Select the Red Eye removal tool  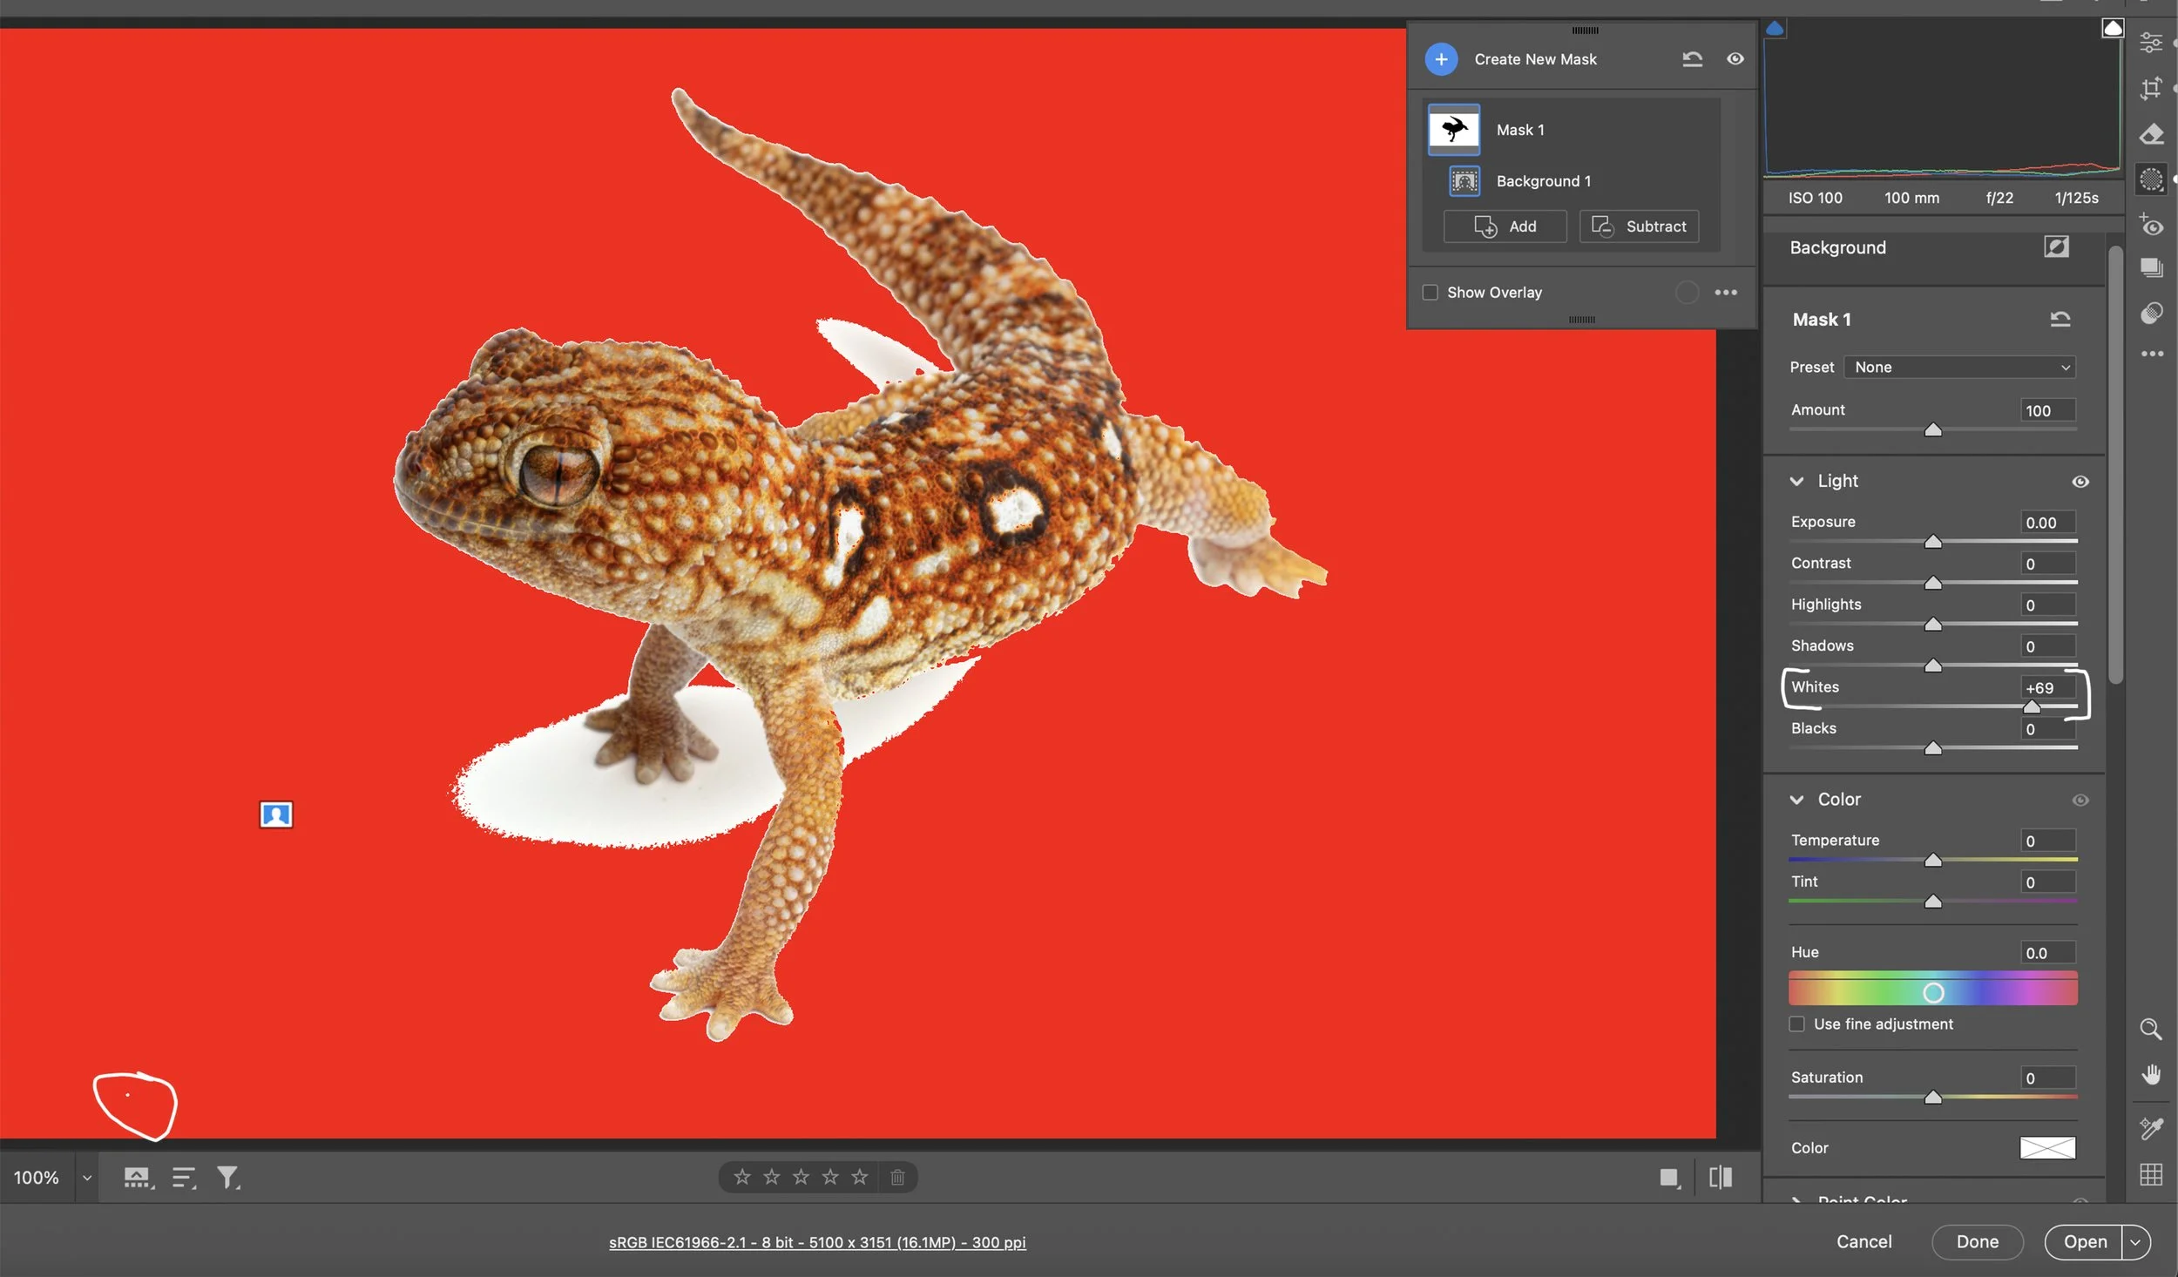click(x=2151, y=226)
